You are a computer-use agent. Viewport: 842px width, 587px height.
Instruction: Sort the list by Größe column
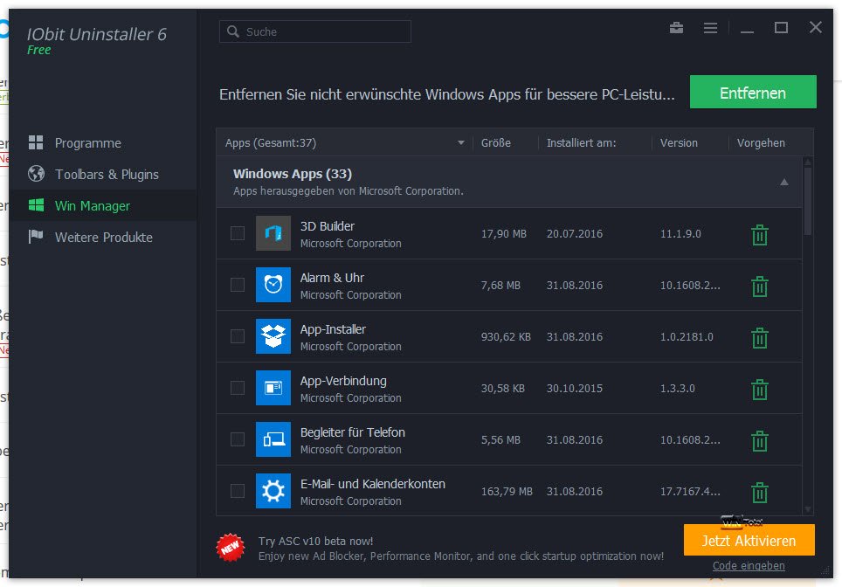click(x=496, y=143)
